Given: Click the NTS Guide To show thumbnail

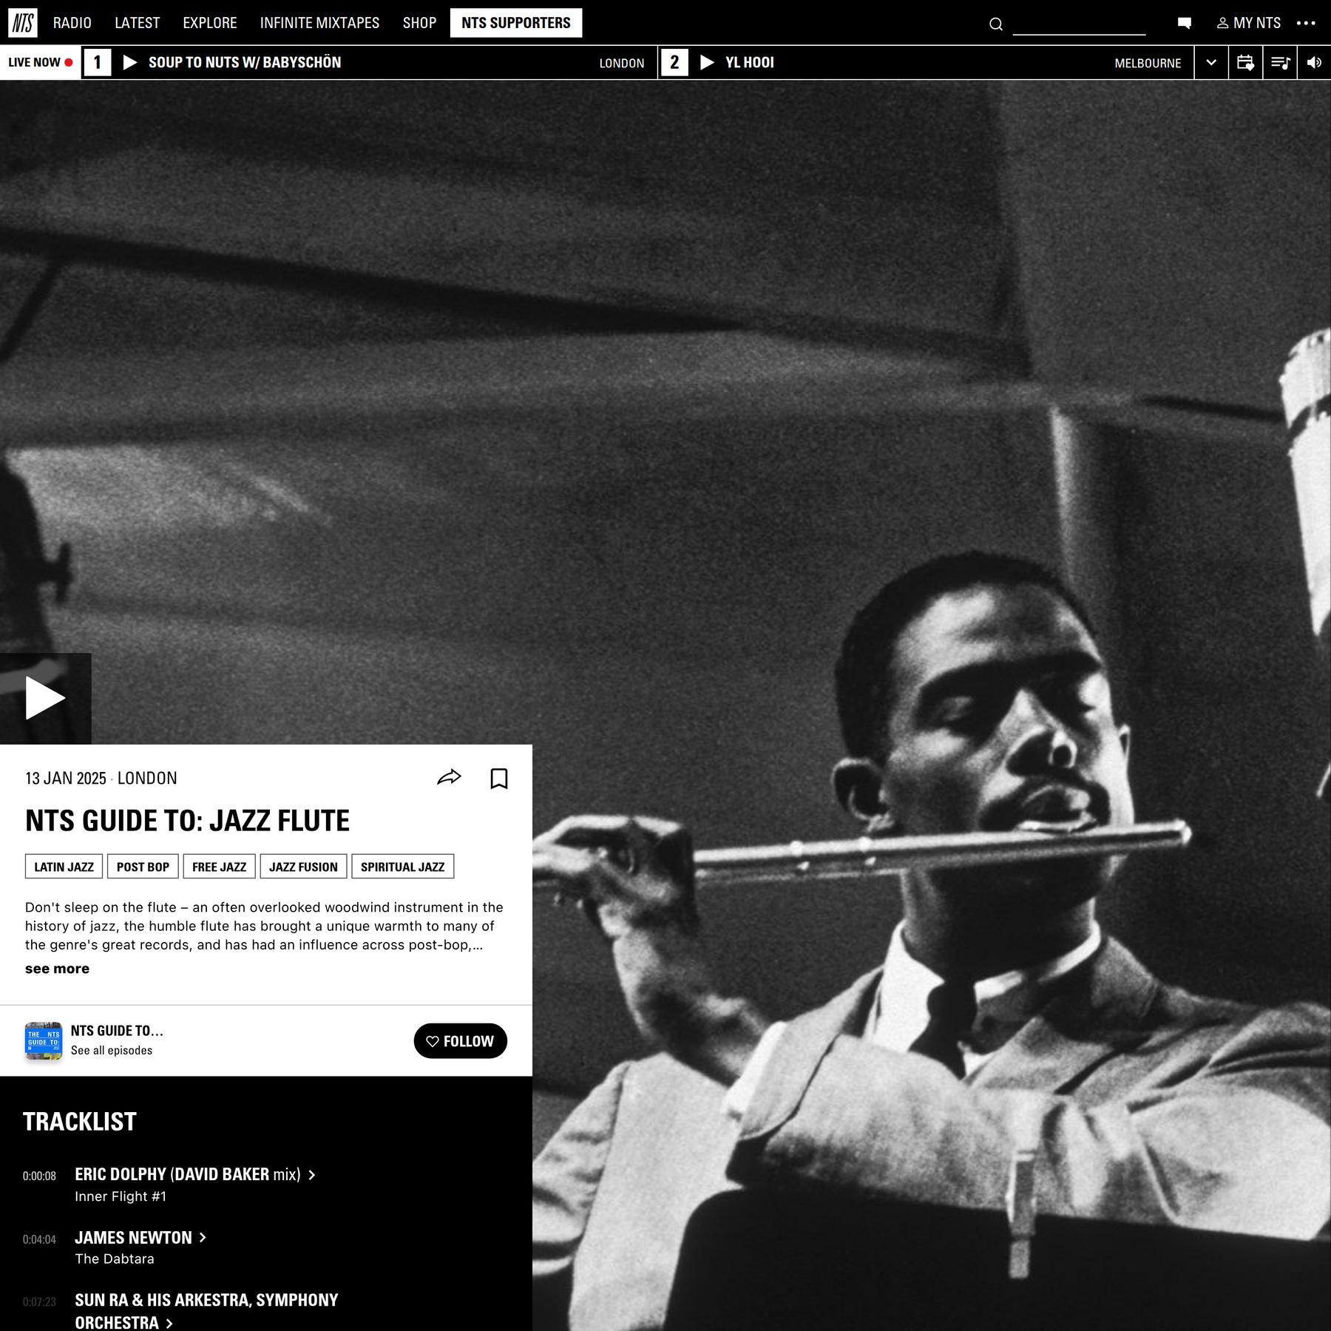Looking at the screenshot, I should [44, 1041].
